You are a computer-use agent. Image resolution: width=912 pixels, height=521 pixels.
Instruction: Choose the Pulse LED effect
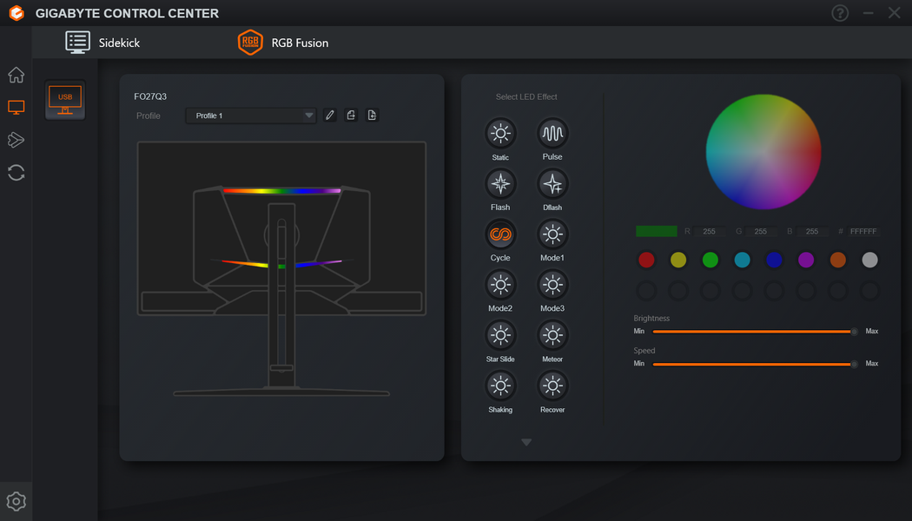pos(552,134)
